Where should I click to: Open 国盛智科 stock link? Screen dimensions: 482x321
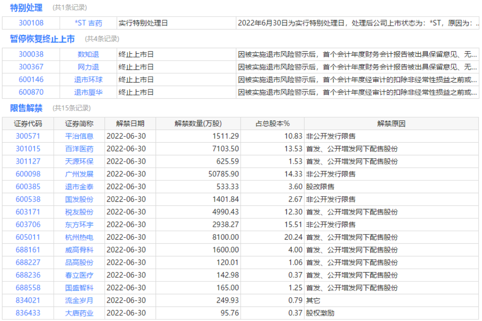[x=79, y=287]
